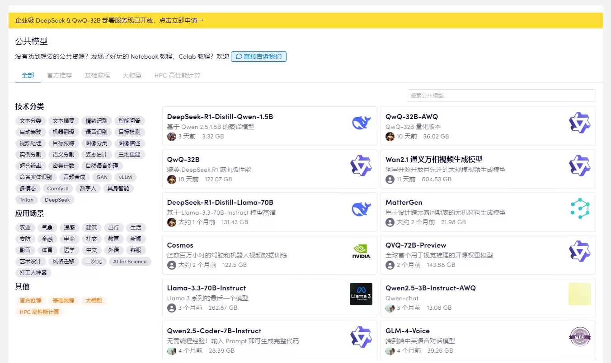Click the MatterGen molecule logo
Screen dimensions: 611x363
coord(580,208)
